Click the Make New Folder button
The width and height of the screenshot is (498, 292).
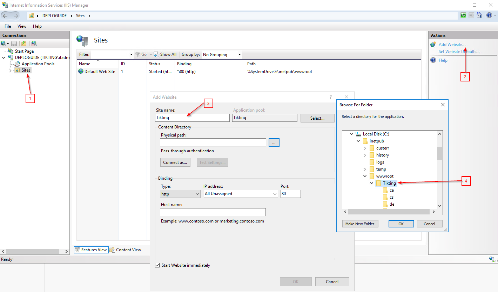(x=360, y=224)
